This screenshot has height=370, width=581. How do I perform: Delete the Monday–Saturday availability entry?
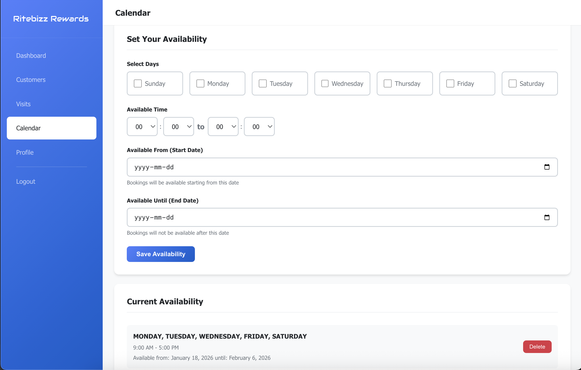pyautogui.click(x=537, y=347)
